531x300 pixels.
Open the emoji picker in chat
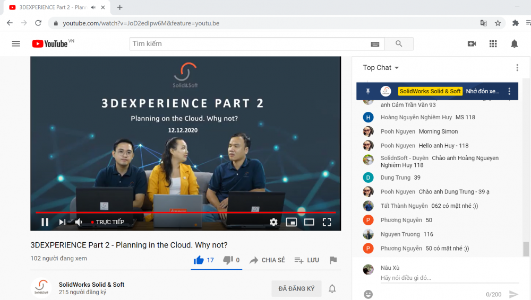(x=368, y=294)
